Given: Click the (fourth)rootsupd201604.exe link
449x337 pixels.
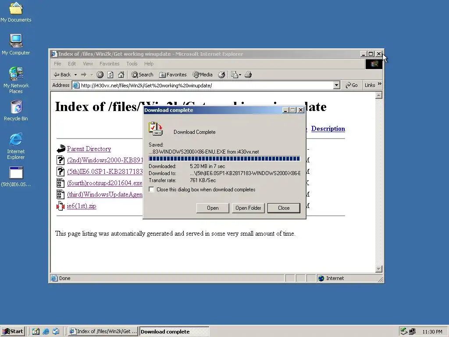Looking at the screenshot, I should [x=104, y=183].
